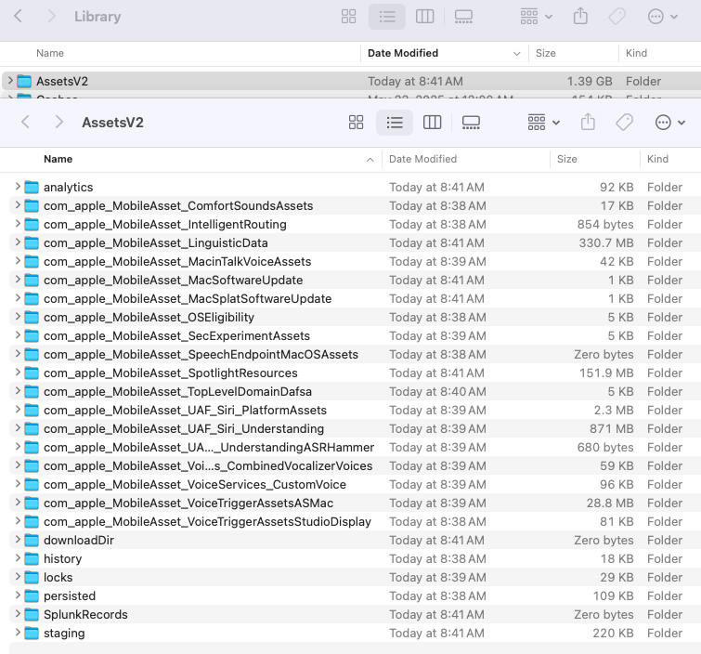Image resolution: width=701 pixels, height=654 pixels.
Task: Sort Library window by Size column
Action: pos(545,53)
